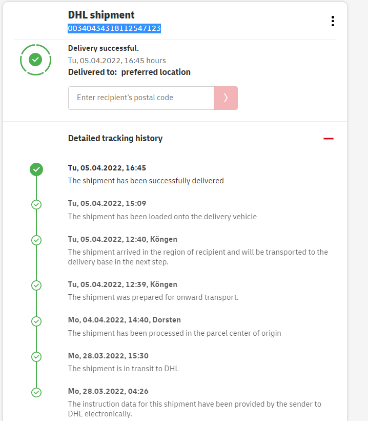Click the Dorsten event date heading
Image resolution: width=368 pixels, height=421 pixels.
pyautogui.click(x=125, y=320)
